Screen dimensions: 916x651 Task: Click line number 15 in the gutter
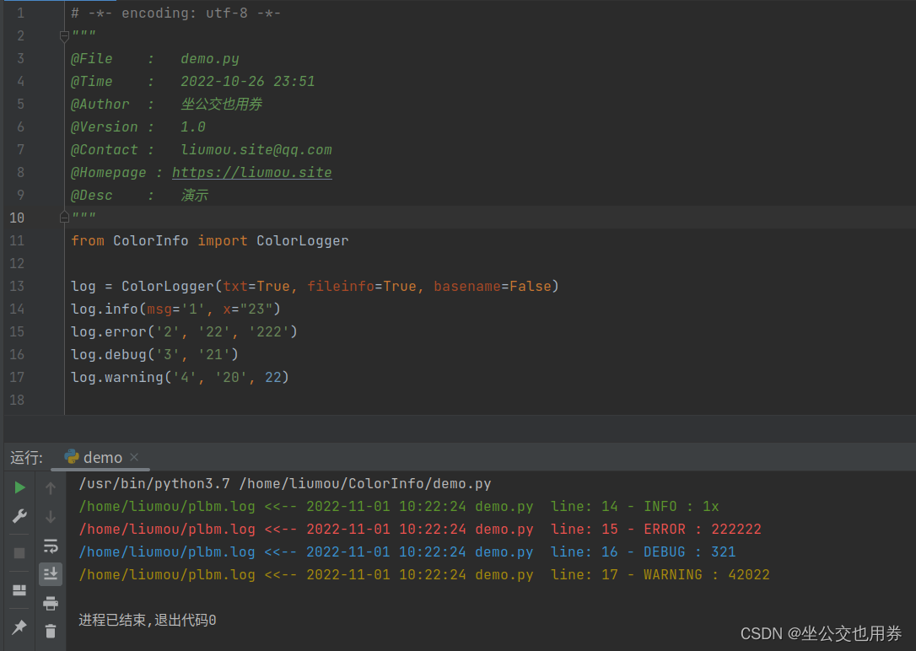(17, 331)
